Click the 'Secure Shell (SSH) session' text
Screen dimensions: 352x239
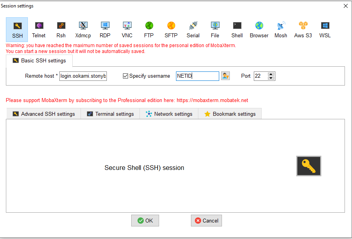(x=144, y=168)
